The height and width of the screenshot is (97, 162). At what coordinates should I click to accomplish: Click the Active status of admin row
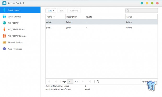(129, 22)
